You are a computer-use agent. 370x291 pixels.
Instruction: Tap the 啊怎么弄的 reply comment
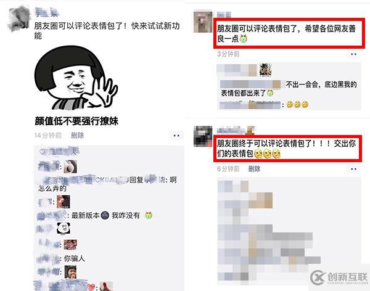[x=107, y=184]
